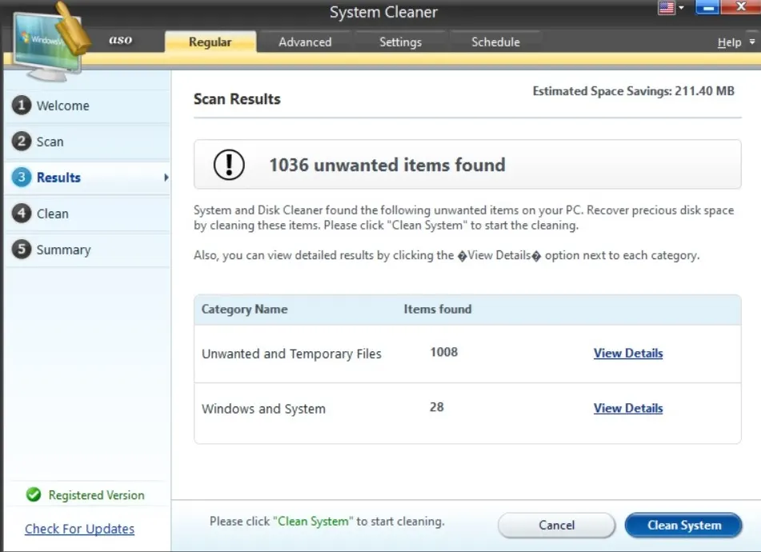Image resolution: width=761 pixels, height=552 pixels.
Task: Cancel the scan results
Action: pos(556,526)
